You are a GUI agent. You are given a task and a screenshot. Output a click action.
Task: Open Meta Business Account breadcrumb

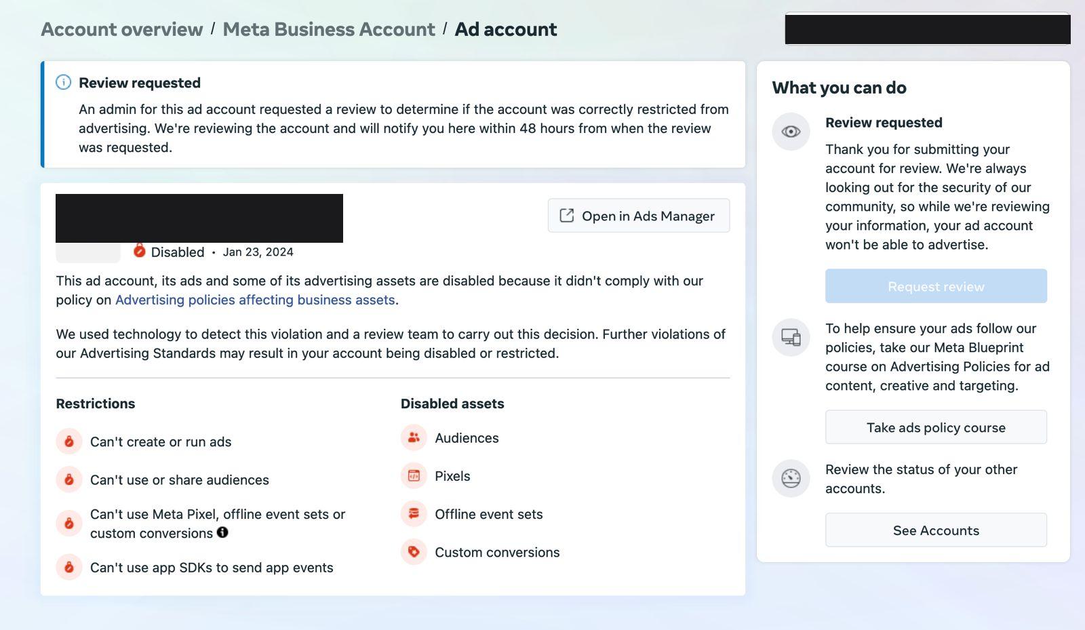coord(329,29)
